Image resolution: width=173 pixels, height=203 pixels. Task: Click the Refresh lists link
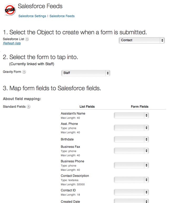click(x=12, y=43)
